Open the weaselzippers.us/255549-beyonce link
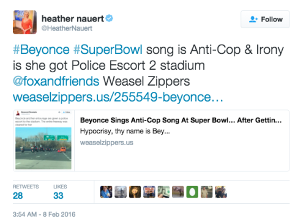The height and width of the screenshot is (224, 306). point(118,97)
